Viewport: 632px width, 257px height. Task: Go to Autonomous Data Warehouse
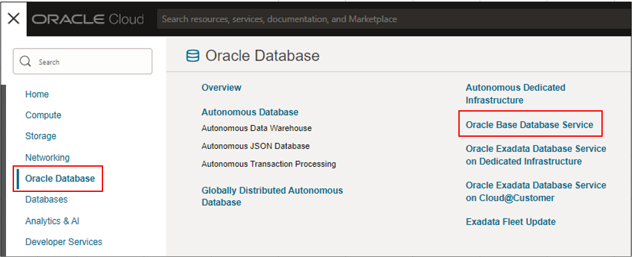coord(257,128)
